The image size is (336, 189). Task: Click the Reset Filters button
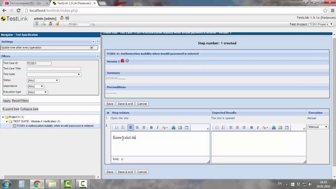pos(20,100)
